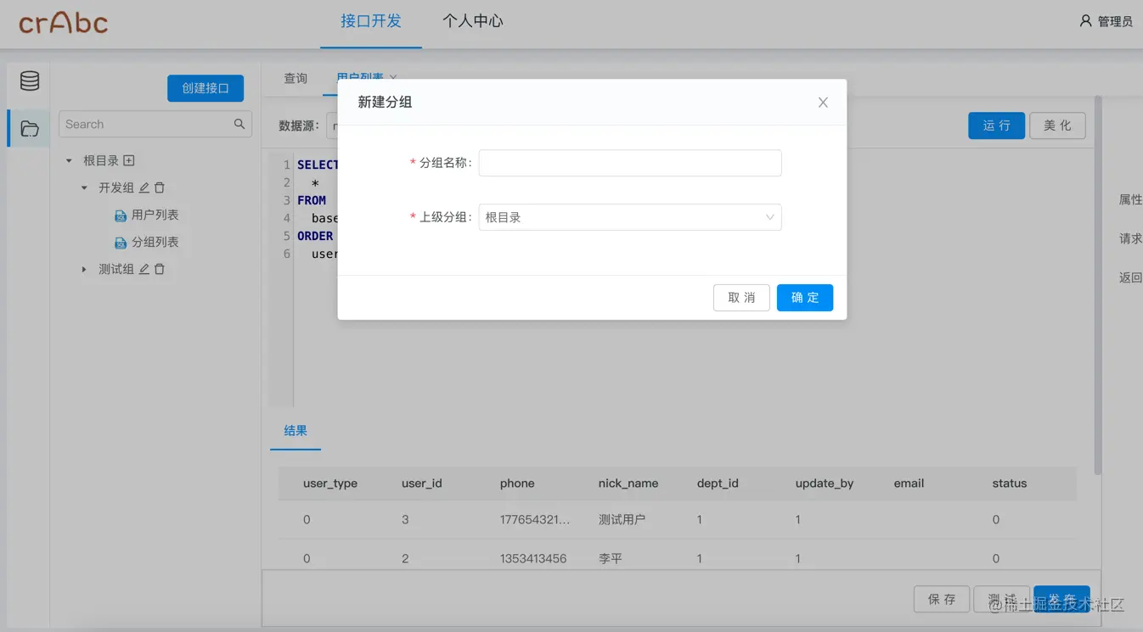Focus the Search input in the tree panel
This screenshot has height=632, width=1143.
[155, 124]
